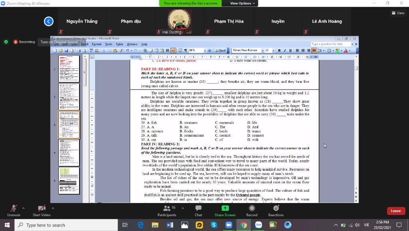The width and height of the screenshot is (409, 231).
Task: Toggle Justify alignment button
Action: pos(314,50)
